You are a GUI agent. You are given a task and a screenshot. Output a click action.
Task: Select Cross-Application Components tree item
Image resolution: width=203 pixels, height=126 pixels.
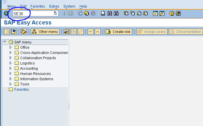(44, 53)
